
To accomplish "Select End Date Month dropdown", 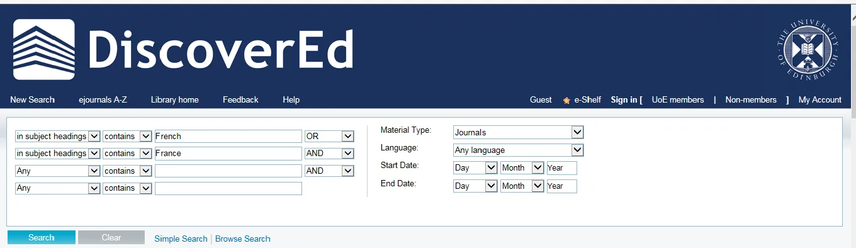I will (x=522, y=186).
